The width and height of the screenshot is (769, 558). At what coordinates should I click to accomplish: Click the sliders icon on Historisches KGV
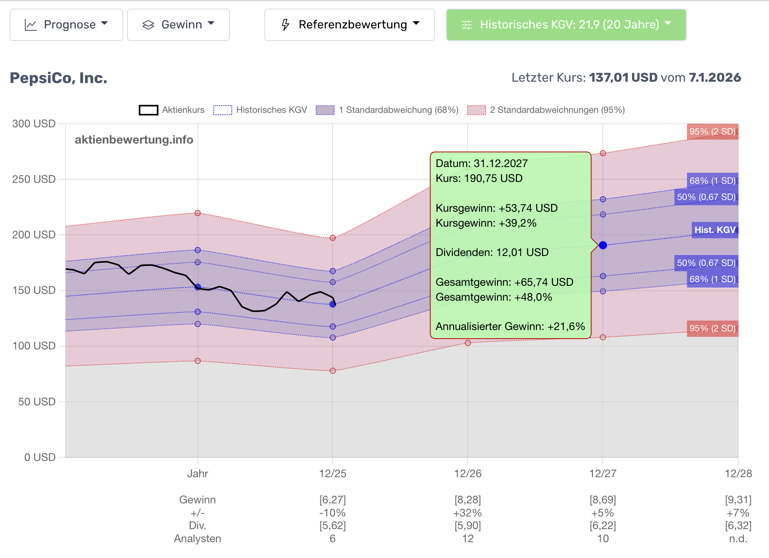(467, 25)
